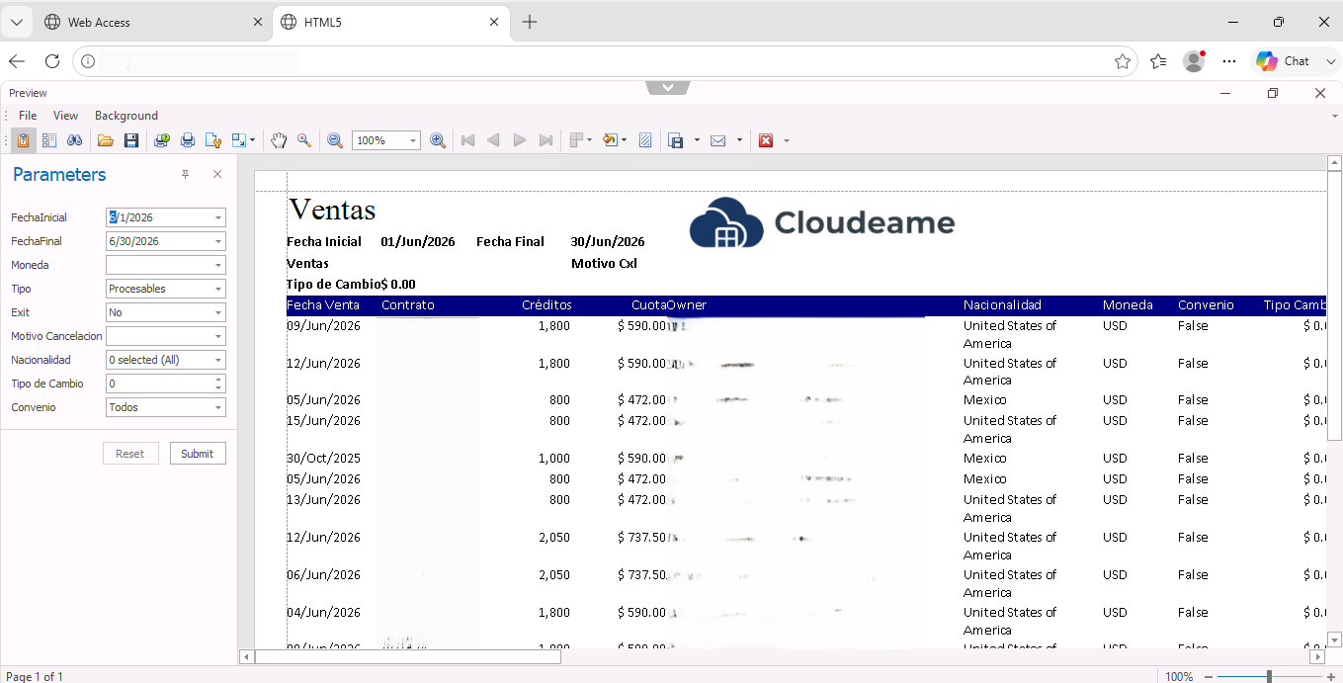The image size is (1343, 683).
Task: Open the View menu
Action: pyautogui.click(x=65, y=116)
